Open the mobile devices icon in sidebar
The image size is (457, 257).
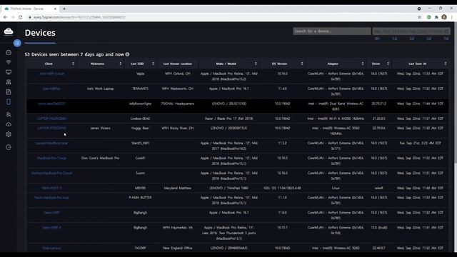coord(9,101)
